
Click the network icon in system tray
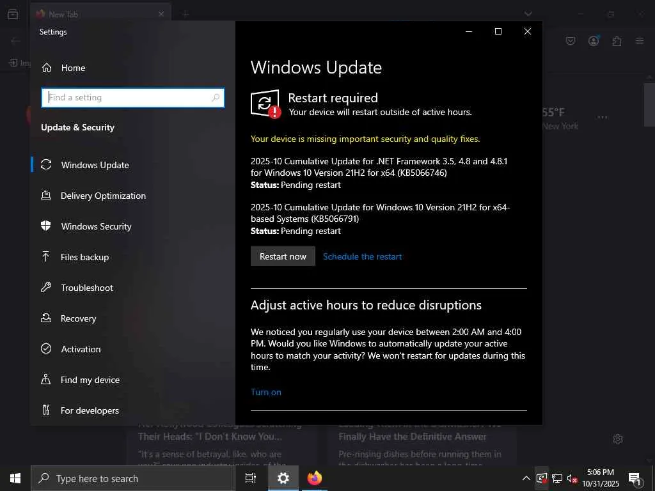coord(557,478)
